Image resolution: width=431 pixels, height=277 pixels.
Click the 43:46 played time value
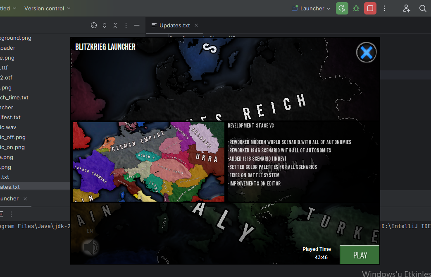[x=321, y=258]
